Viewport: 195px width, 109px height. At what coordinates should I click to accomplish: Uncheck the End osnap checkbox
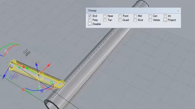pos(90,16)
